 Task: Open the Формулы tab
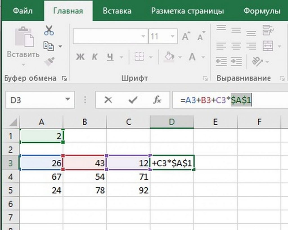(262, 11)
